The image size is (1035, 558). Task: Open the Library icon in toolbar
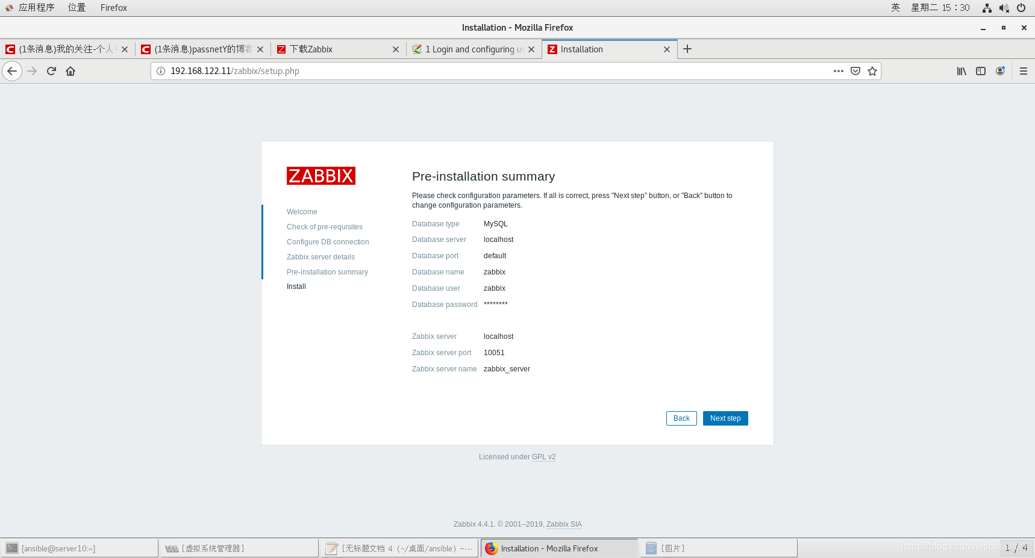(962, 71)
